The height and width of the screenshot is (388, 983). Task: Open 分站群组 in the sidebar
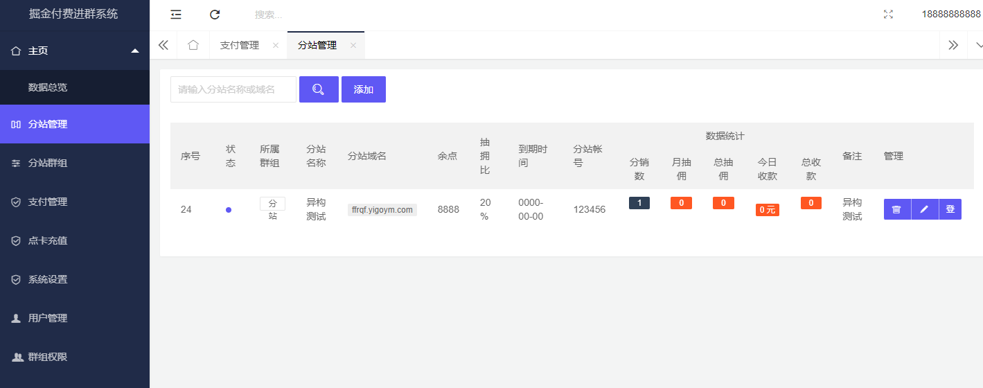point(74,163)
